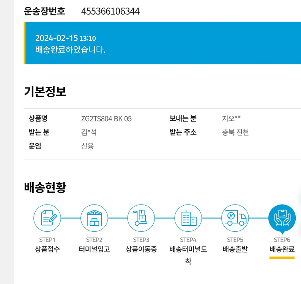Click the 배송터미널도착 step label
This screenshot has height=284, width=301.
click(188, 255)
